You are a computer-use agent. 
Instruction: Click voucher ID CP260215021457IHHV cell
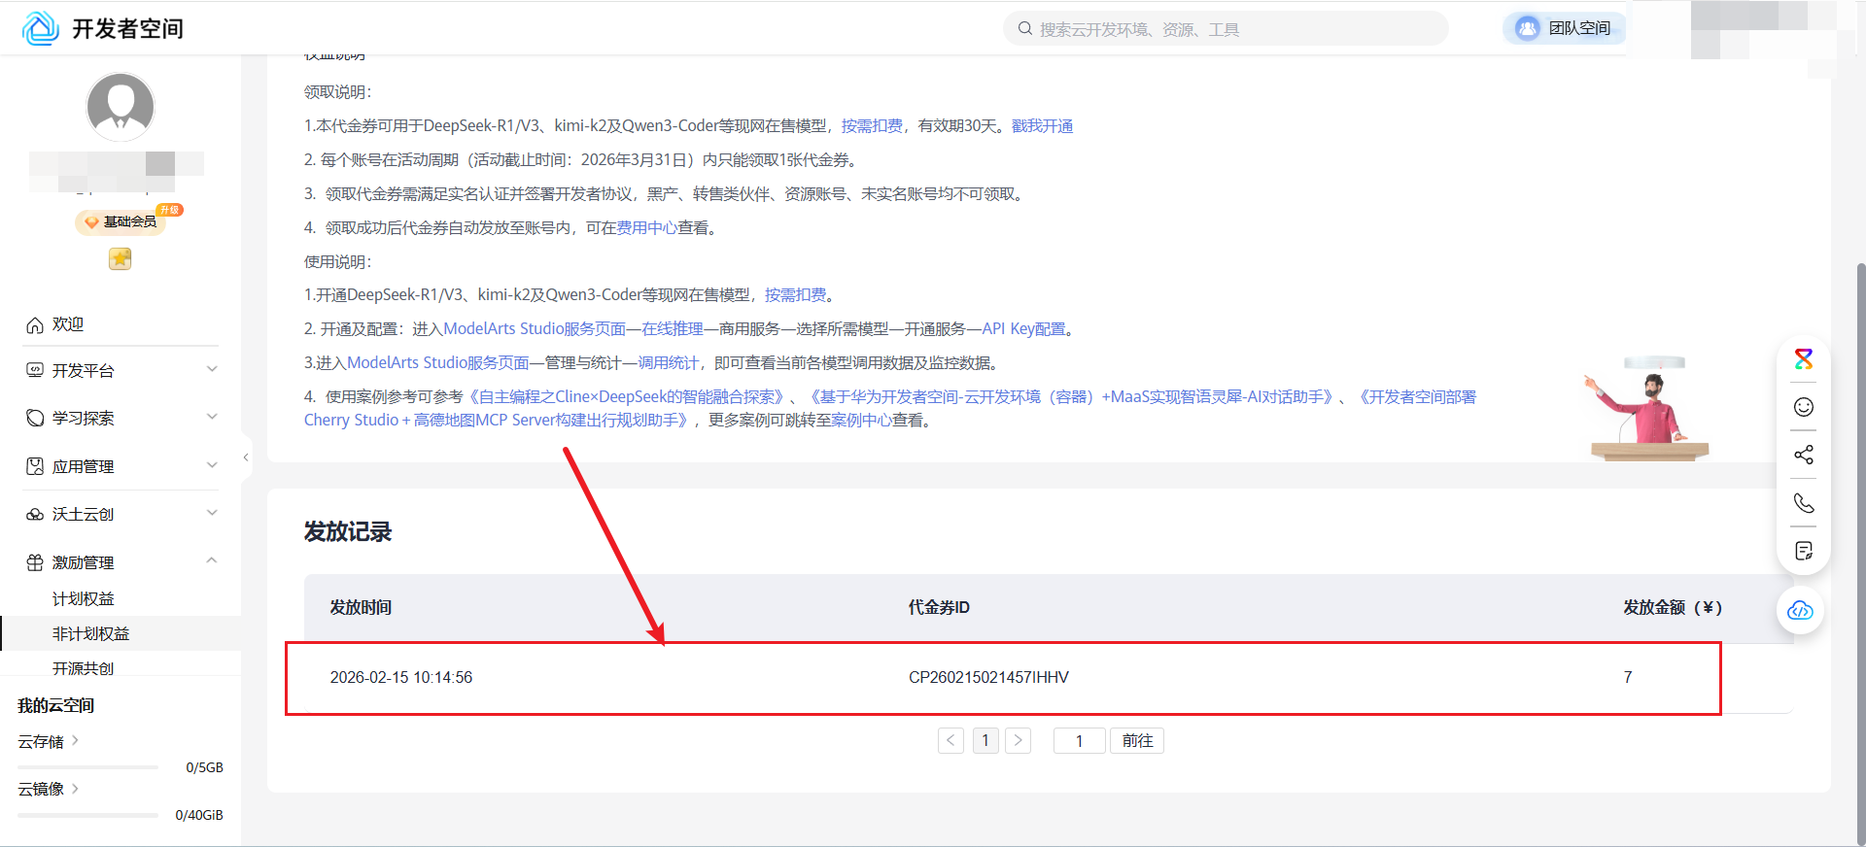point(988,677)
